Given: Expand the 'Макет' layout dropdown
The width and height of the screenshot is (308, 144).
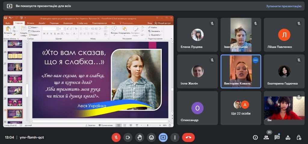Looking at the screenshot, I should click(x=34, y=27).
